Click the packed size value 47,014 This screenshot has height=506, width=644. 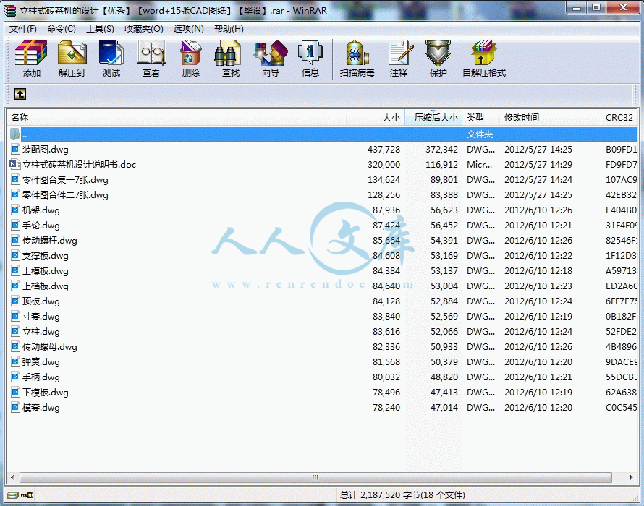(444, 408)
